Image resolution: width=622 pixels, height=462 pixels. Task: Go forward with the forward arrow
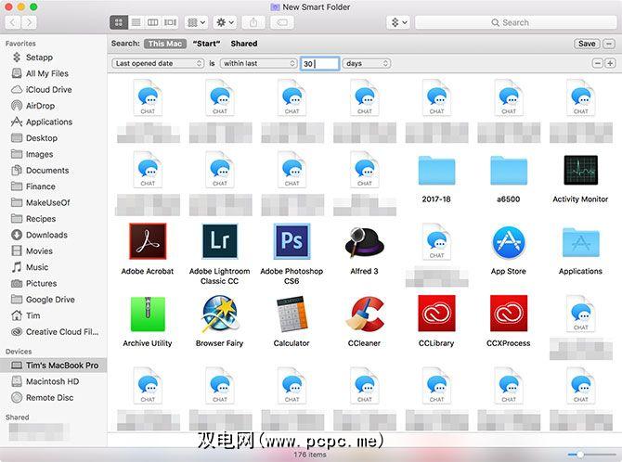(29, 22)
